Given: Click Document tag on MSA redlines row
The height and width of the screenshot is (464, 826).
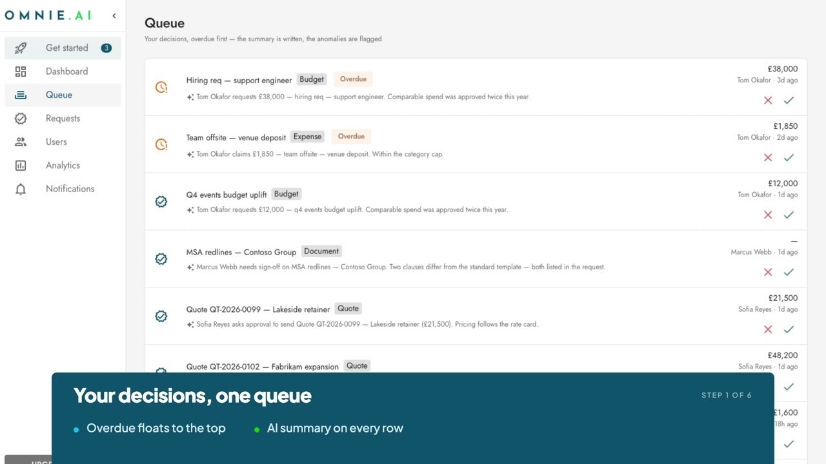Looking at the screenshot, I should coord(321,251).
